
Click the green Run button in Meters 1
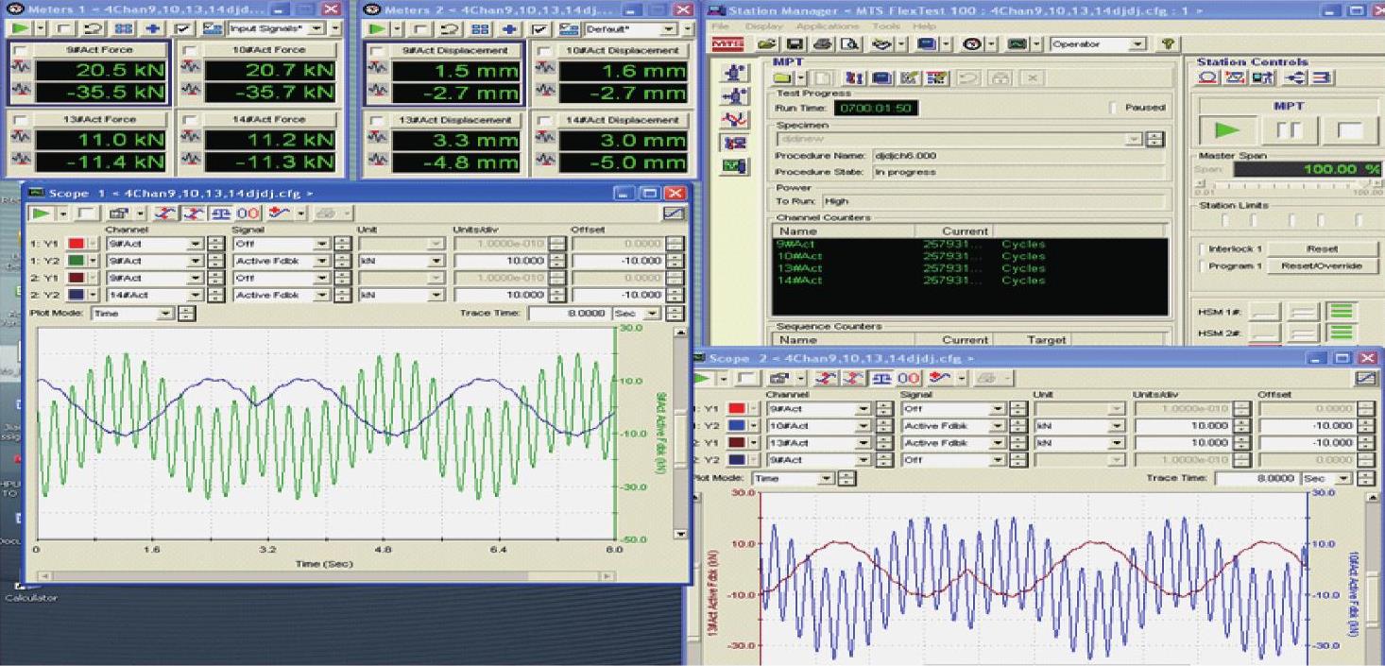[x=19, y=29]
